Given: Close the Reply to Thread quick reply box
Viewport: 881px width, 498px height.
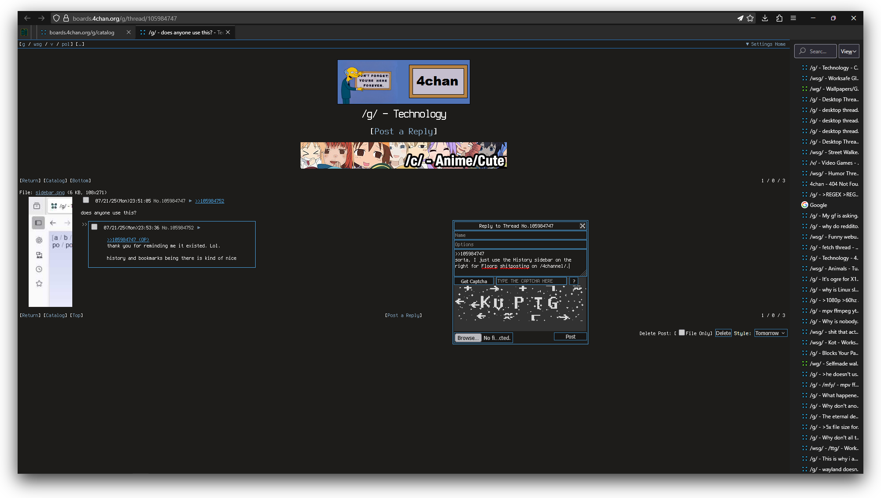Looking at the screenshot, I should coord(583,226).
